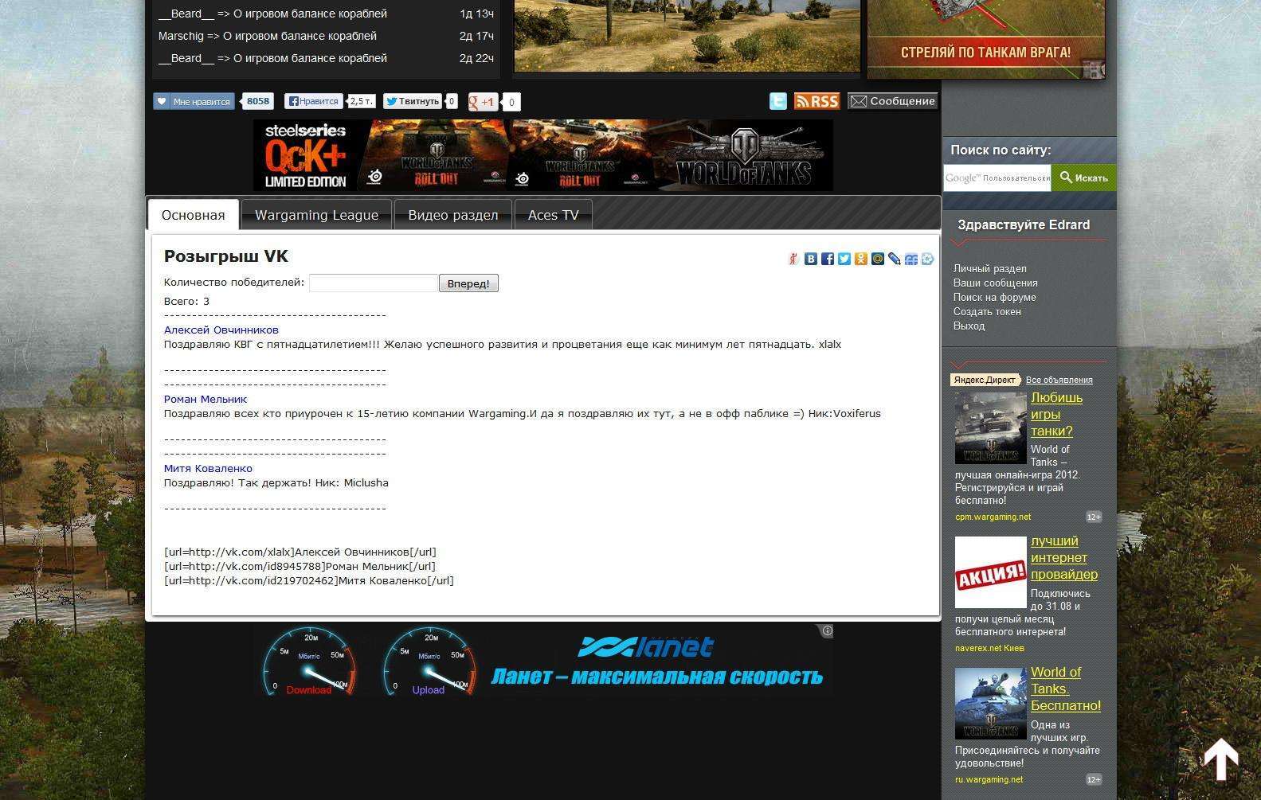Open Ваши сообщения link
Image resolution: width=1261 pixels, height=800 pixels.
996,283
